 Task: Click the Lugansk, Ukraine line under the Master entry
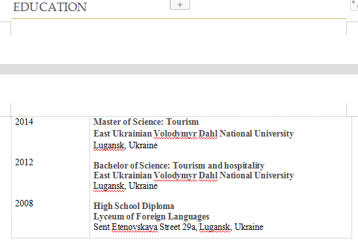(x=125, y=146)
